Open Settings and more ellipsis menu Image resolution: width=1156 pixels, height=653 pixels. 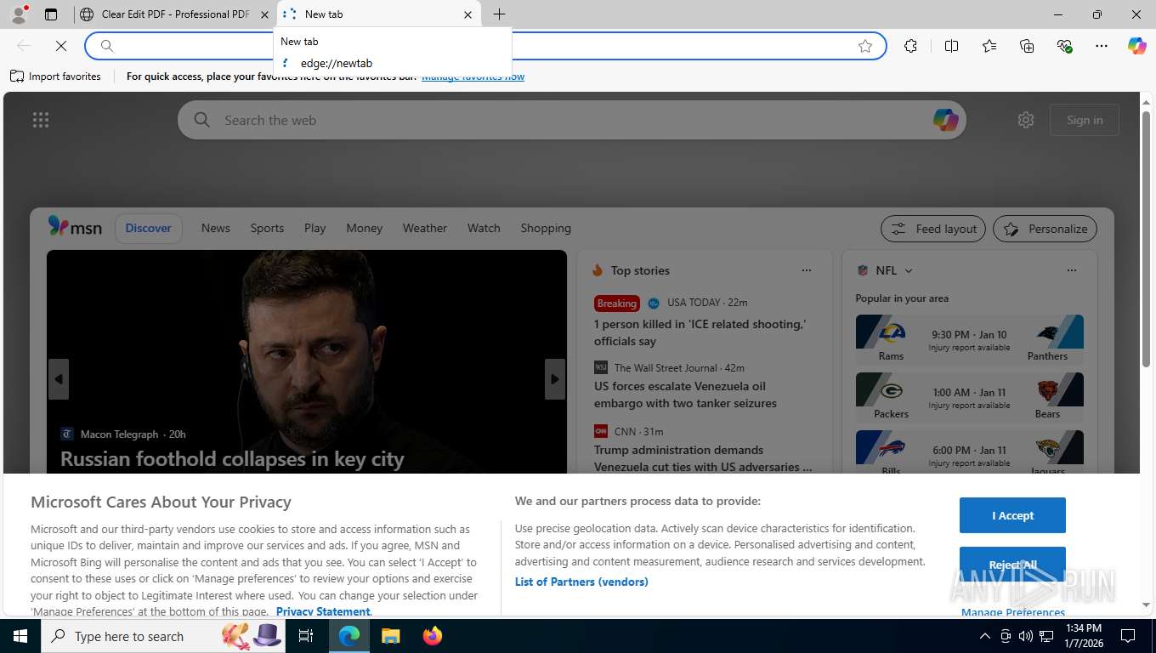click(1102, 46)
